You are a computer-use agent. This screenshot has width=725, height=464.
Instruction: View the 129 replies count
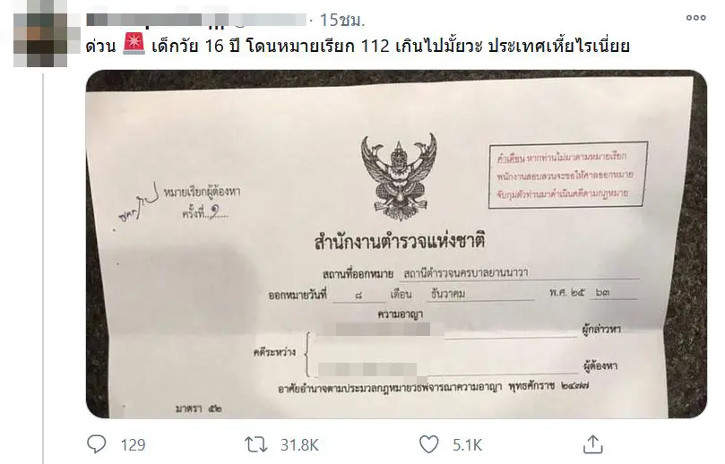point(134,445)
